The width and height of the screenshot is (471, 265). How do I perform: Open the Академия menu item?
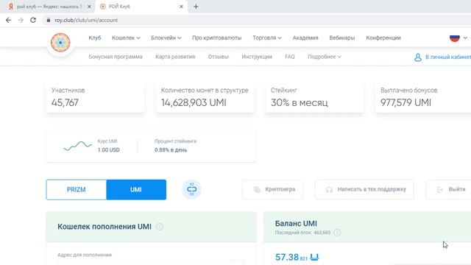(x=305, y=38)
